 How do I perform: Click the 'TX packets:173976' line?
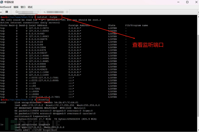tap(55, 114)
